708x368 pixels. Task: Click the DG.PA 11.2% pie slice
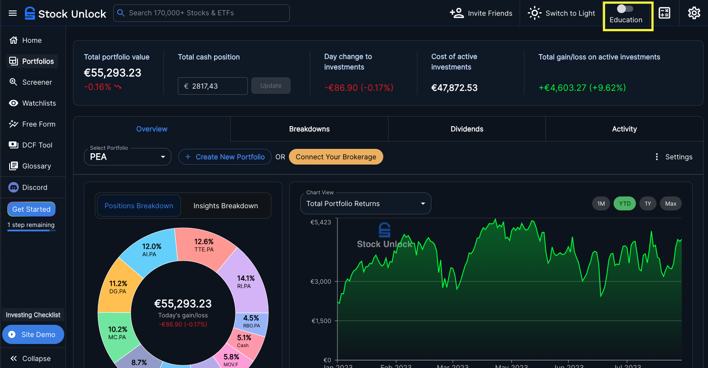click(118, 287)
